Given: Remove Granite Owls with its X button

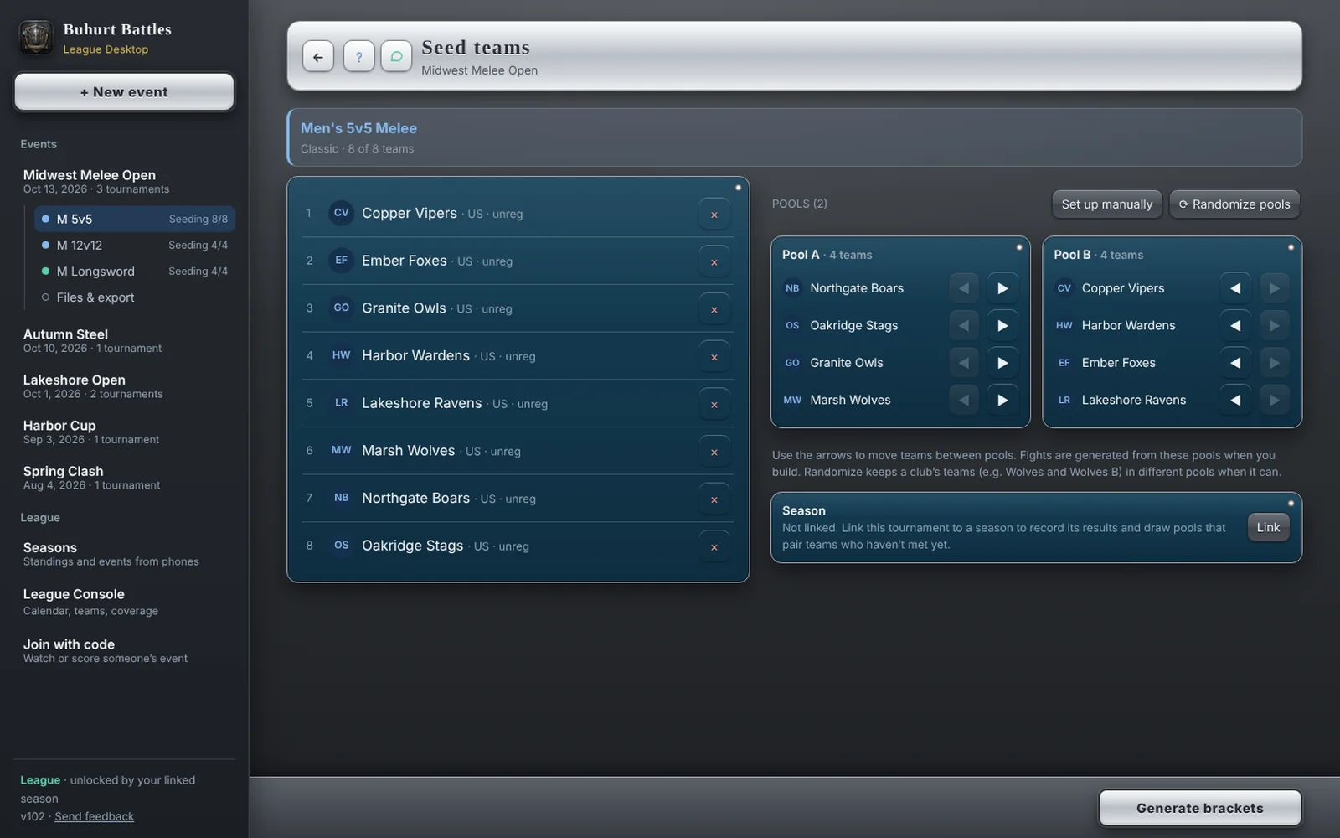Looking at the screenshot, I should pyautogui.click(x=714, y=309).
